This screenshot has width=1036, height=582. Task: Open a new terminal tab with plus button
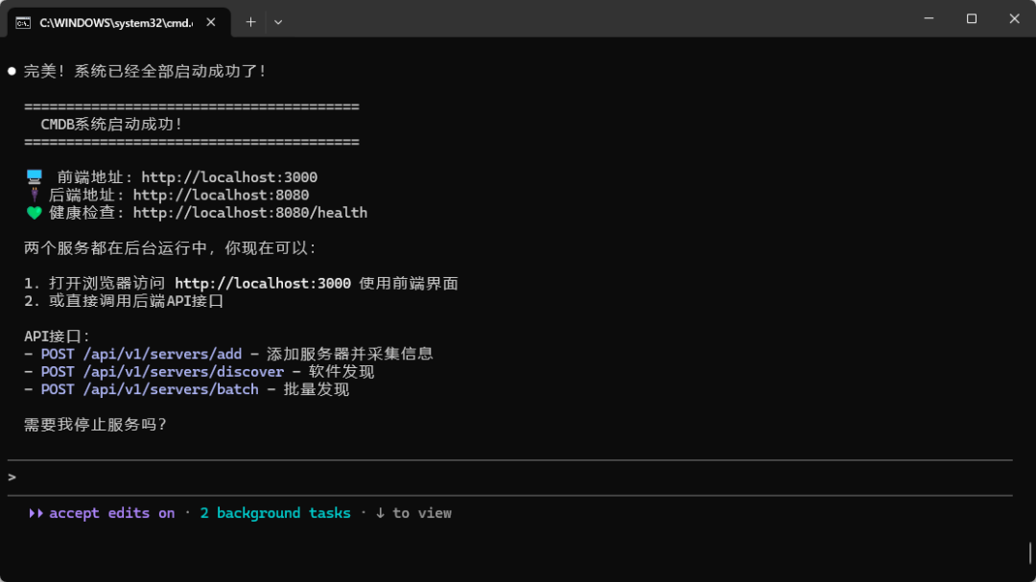coord(250,22)
